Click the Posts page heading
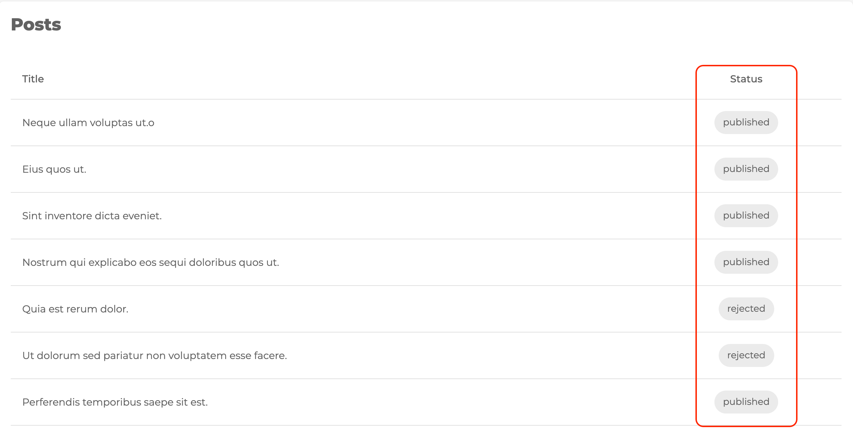853x435 pixels. tap(36, 24)
